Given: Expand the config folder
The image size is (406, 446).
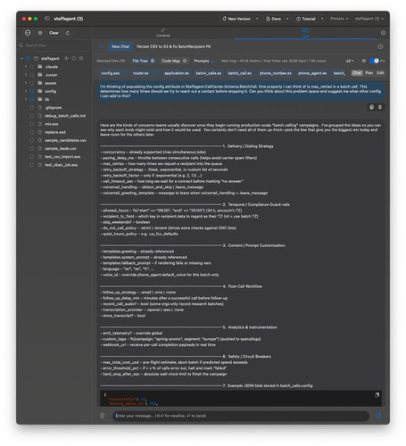Looking at the screenshot, I should (x=26, y=91).
